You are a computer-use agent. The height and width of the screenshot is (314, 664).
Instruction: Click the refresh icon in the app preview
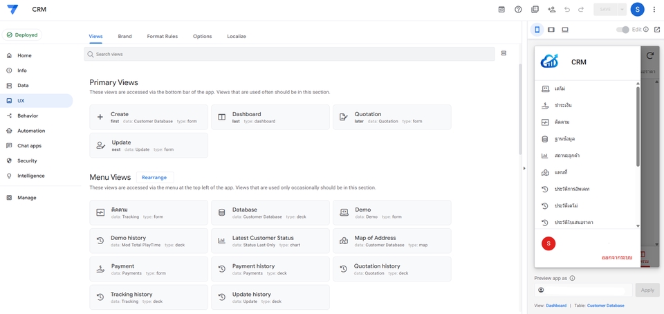click(x=649, y=56)
